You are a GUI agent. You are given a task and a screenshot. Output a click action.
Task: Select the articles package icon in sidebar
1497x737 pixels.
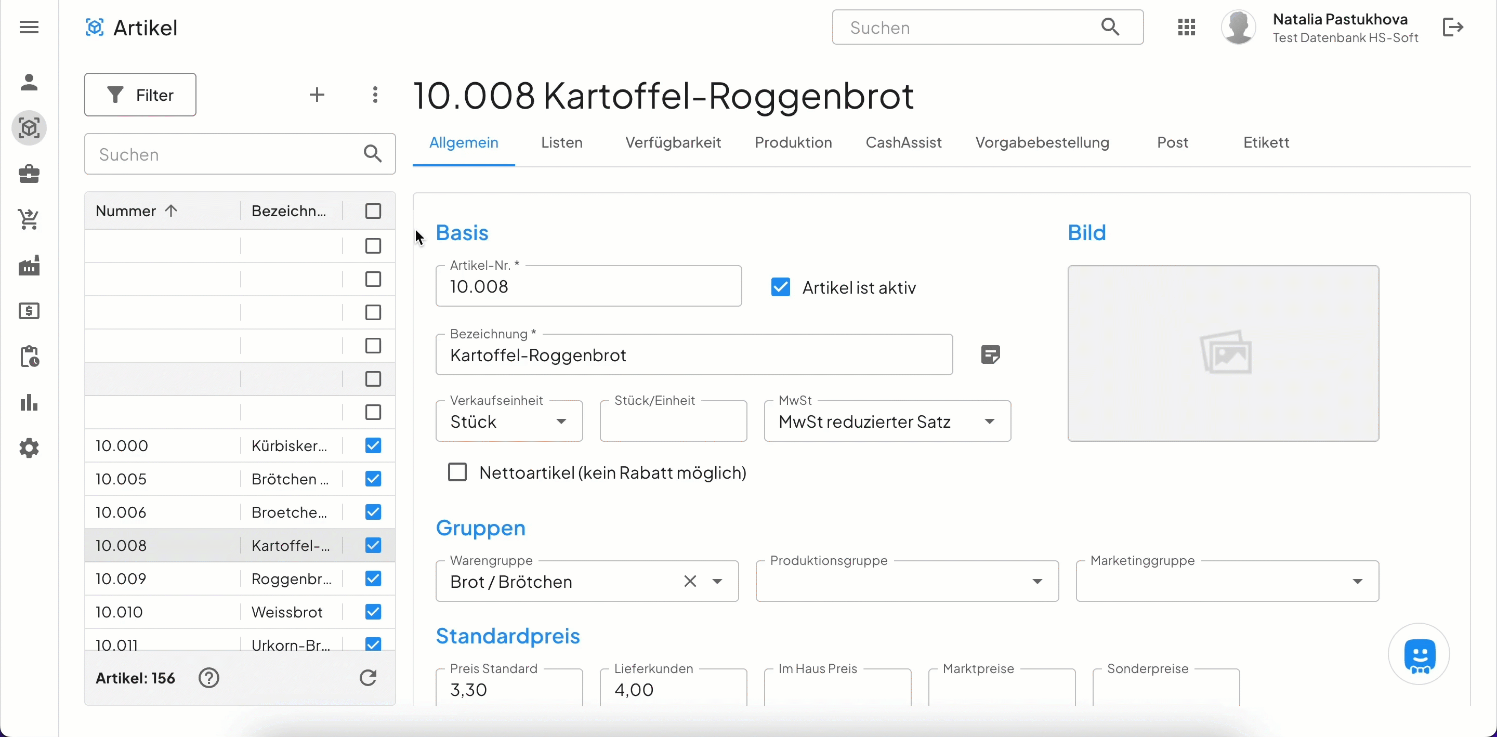(29, 128)
